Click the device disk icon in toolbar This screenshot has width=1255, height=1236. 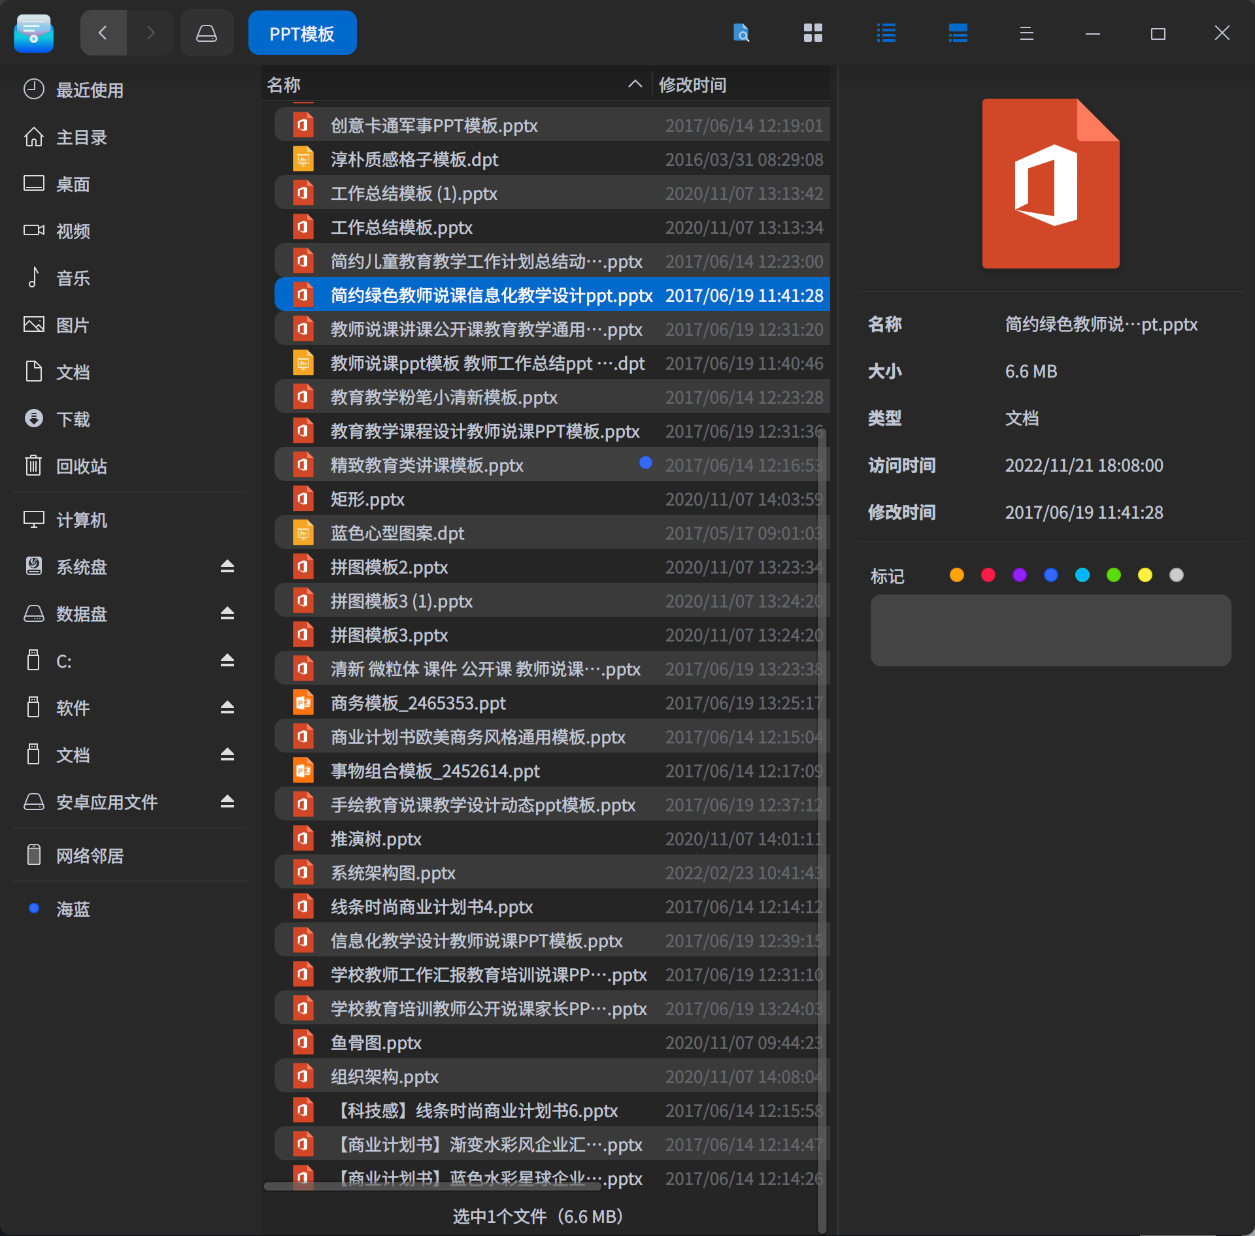point(207,32)
